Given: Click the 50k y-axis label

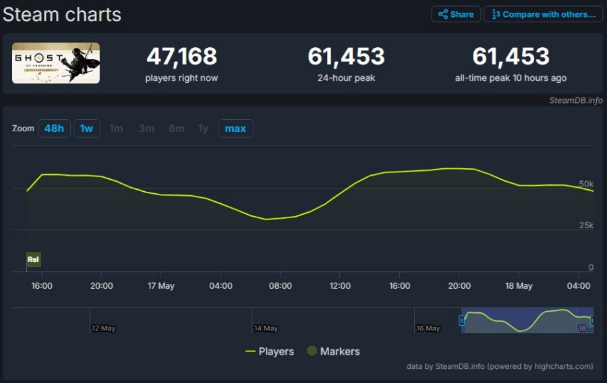Looking at the screenshot, I should click(x=586, y=184).
